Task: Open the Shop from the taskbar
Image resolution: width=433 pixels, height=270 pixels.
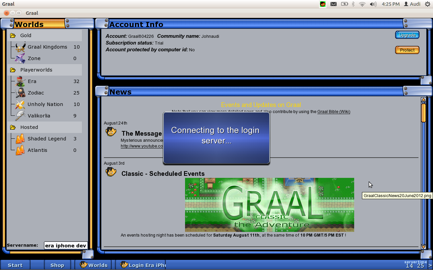Action: (57, 265)
